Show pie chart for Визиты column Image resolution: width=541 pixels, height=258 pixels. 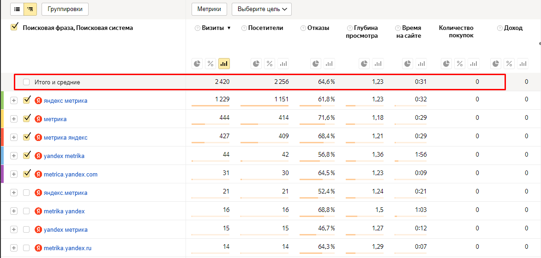click(197, 64)
